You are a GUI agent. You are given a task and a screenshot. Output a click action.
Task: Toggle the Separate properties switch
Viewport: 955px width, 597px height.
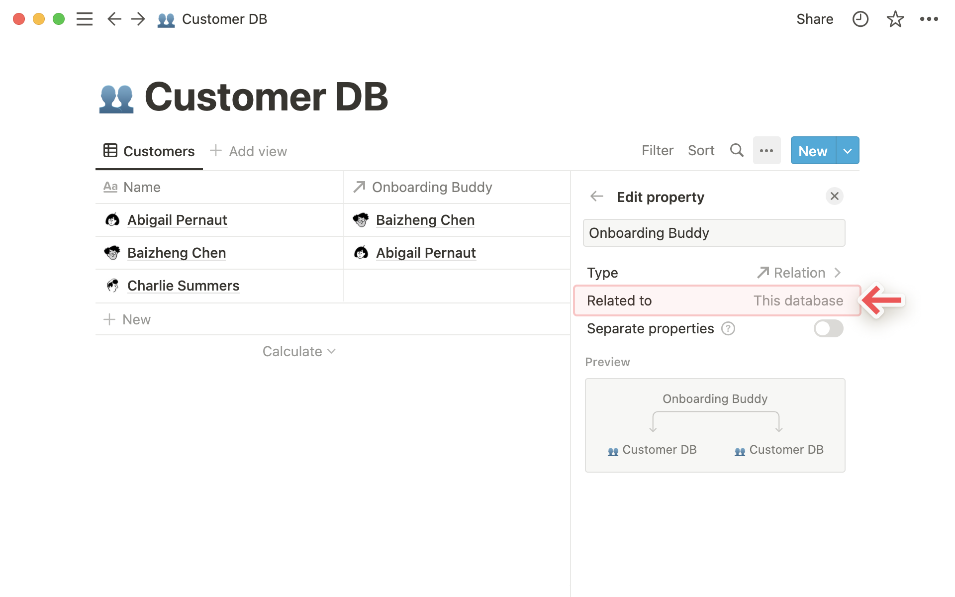[x=829, y=329]
